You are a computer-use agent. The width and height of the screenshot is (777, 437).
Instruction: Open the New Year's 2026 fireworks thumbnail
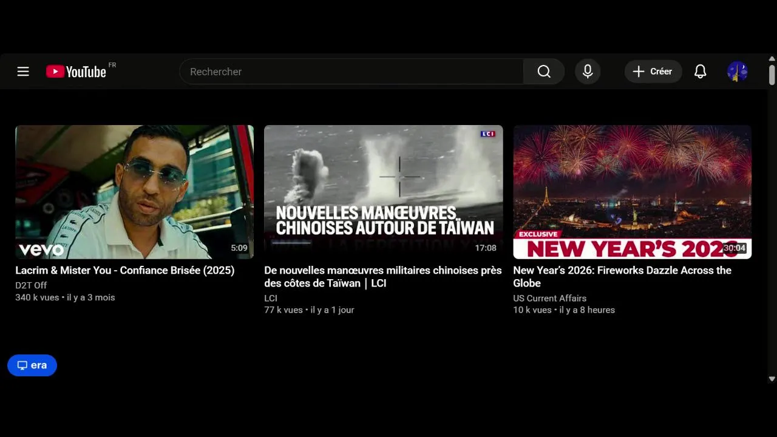[633, 192]
